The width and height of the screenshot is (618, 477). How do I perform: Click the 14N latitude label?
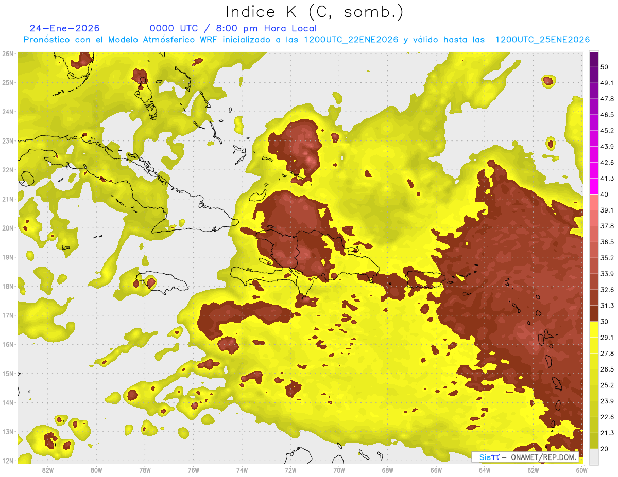pyautogui.click(x=7, y=402)
